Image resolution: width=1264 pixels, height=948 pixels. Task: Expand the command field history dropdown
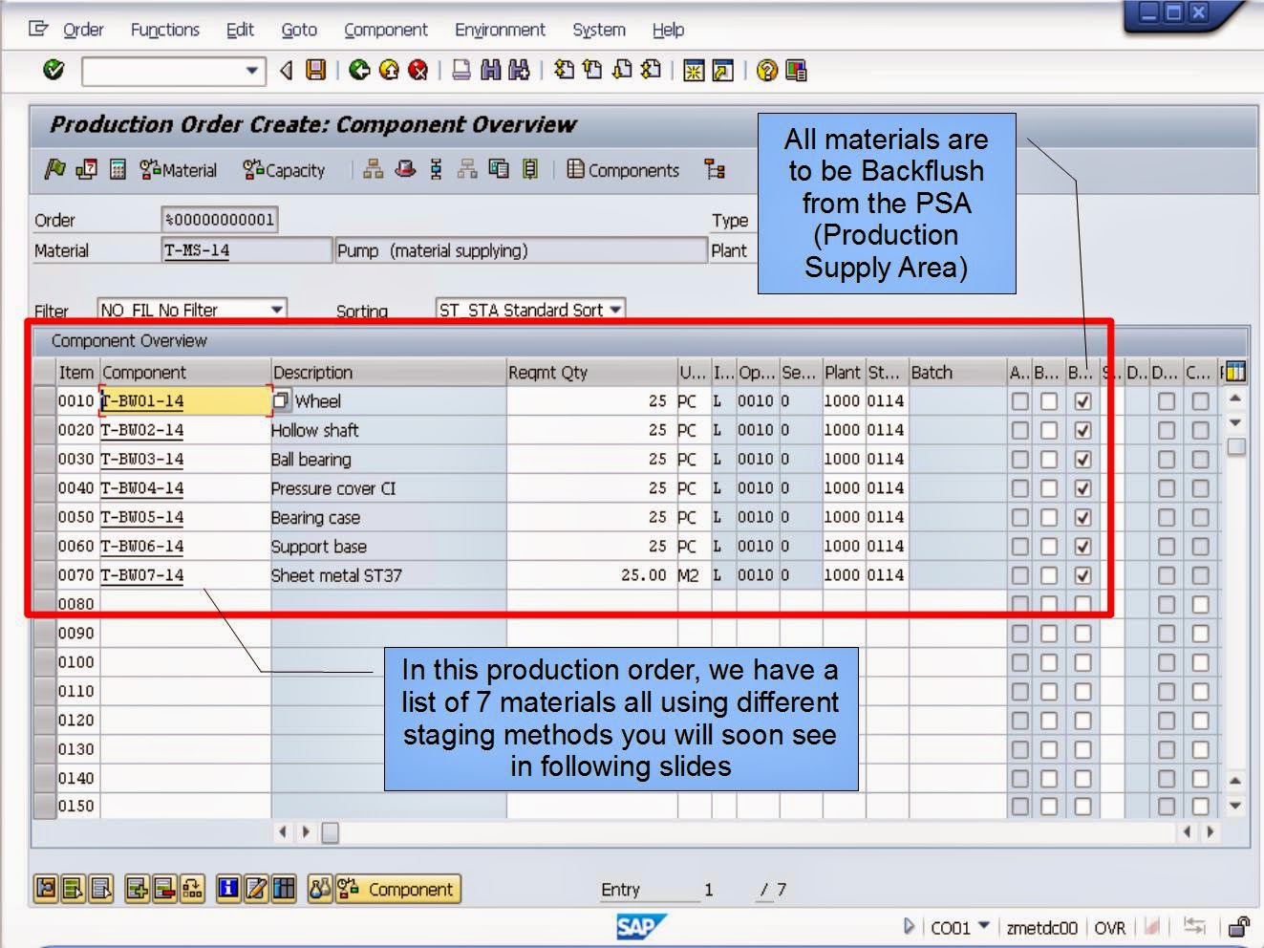[252, 70]
